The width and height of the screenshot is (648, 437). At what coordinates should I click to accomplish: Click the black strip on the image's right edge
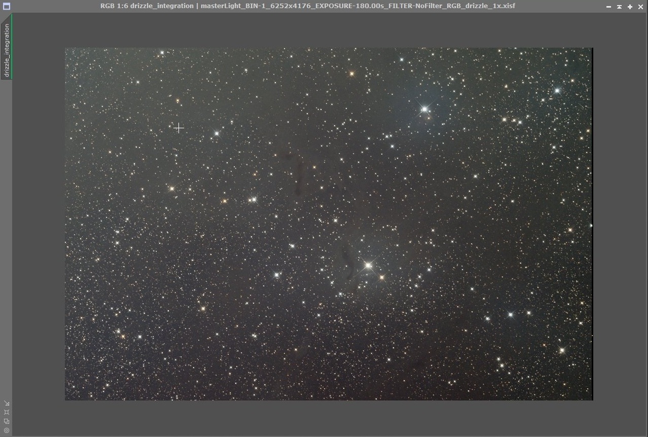[x=592, y=224]
